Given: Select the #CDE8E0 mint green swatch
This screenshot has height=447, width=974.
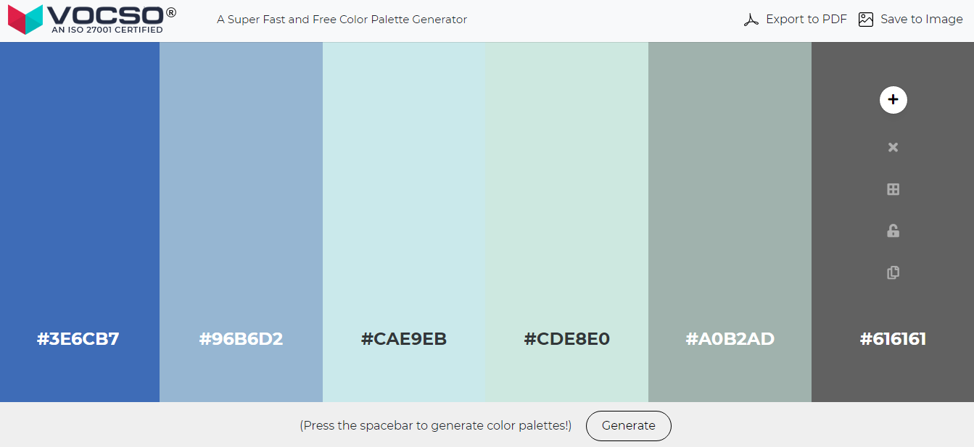Looking at the screenshot, I should coord(566,217).
